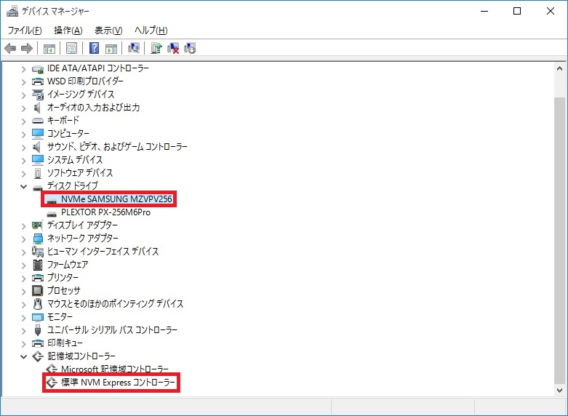This screenshot has height=416, width=568.
Task: Expand the IDE ATA/ATAPI コントローラー arrow
Action: [x=23, y=69]
